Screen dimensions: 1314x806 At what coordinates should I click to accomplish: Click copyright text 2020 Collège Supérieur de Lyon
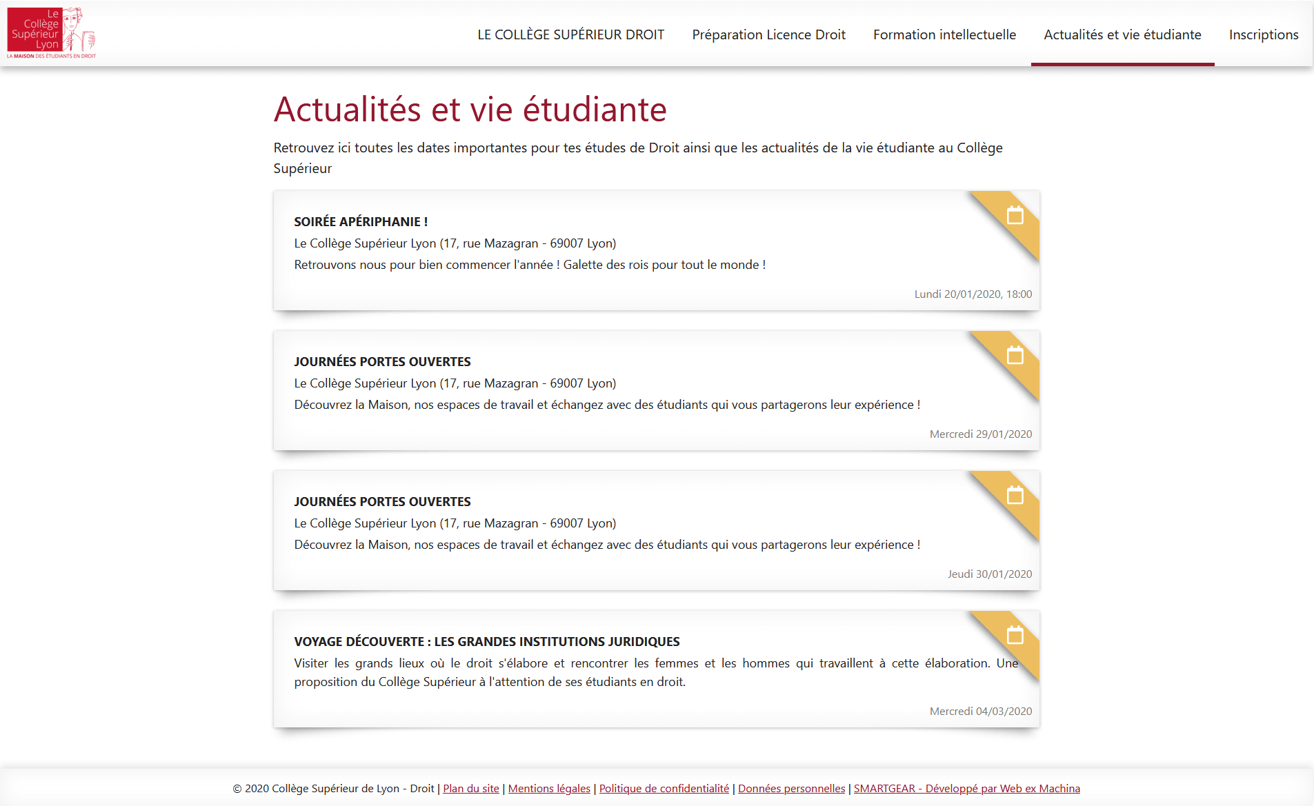[333, 788]
